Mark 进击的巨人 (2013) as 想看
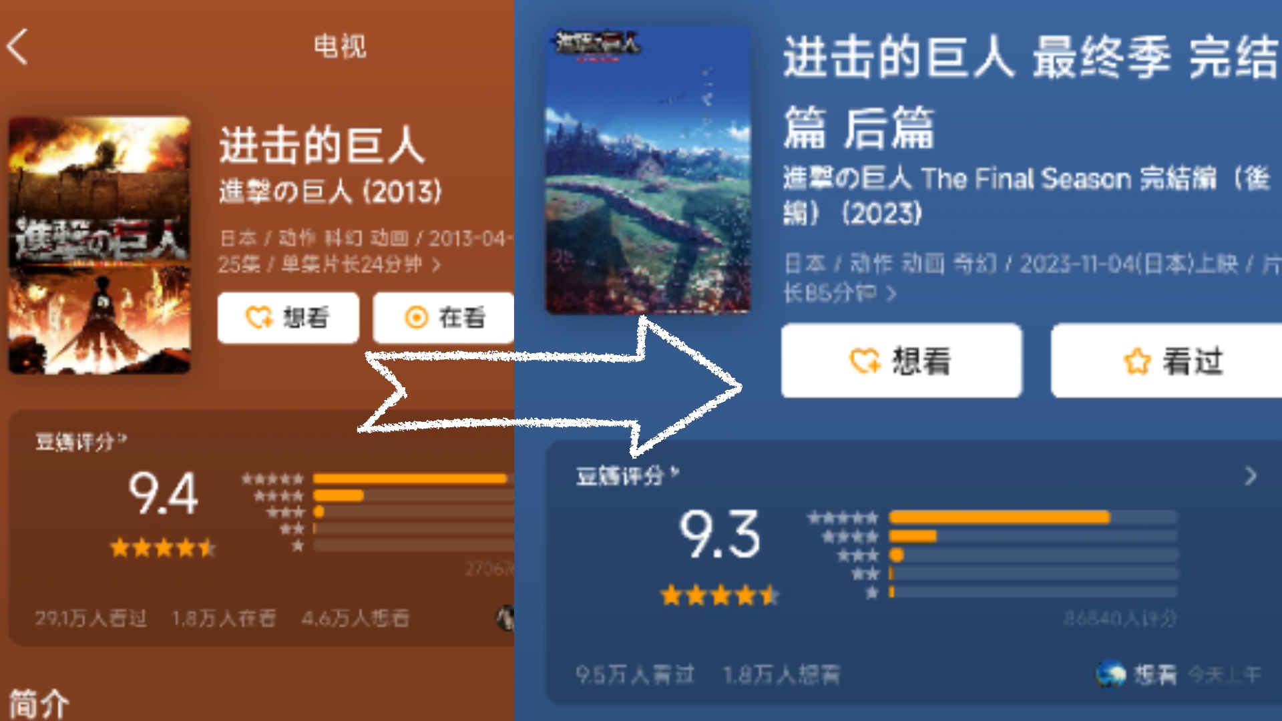Screen dimensions: 1282x721 (x=288, y=318)
